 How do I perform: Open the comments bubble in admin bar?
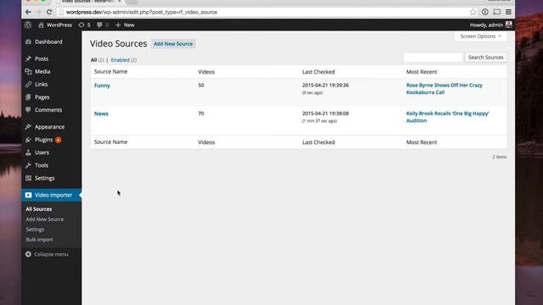tap(103, 25)
